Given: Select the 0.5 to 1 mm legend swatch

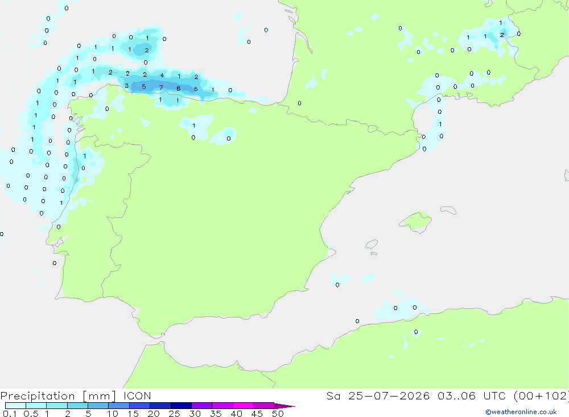Looking at the screenshot, I should tap(36, 406).
